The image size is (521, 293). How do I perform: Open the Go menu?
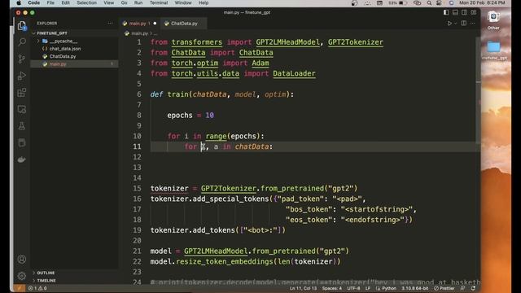click(x=124, y=3)
